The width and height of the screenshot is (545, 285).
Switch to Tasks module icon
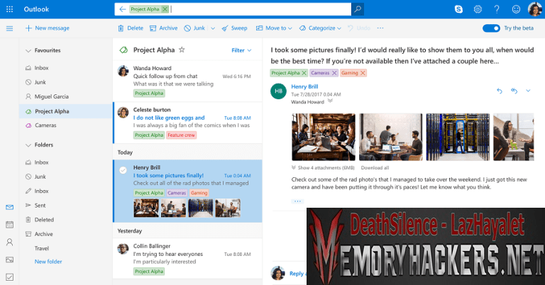tap(10, 277)
